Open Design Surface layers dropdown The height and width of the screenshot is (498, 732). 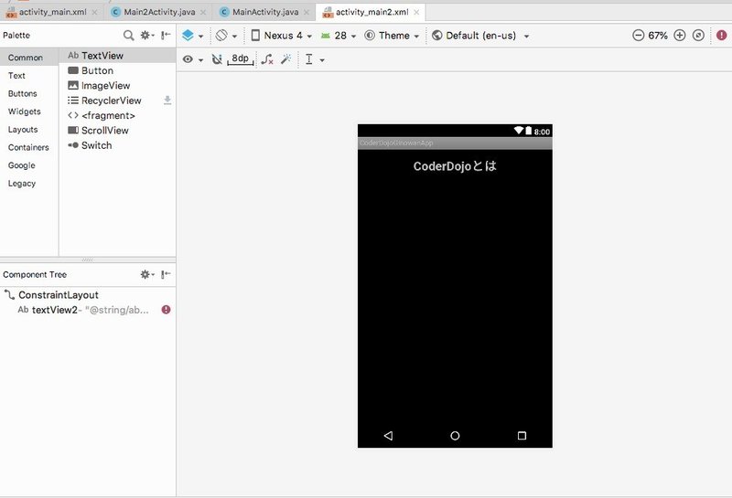click(192, 36)
